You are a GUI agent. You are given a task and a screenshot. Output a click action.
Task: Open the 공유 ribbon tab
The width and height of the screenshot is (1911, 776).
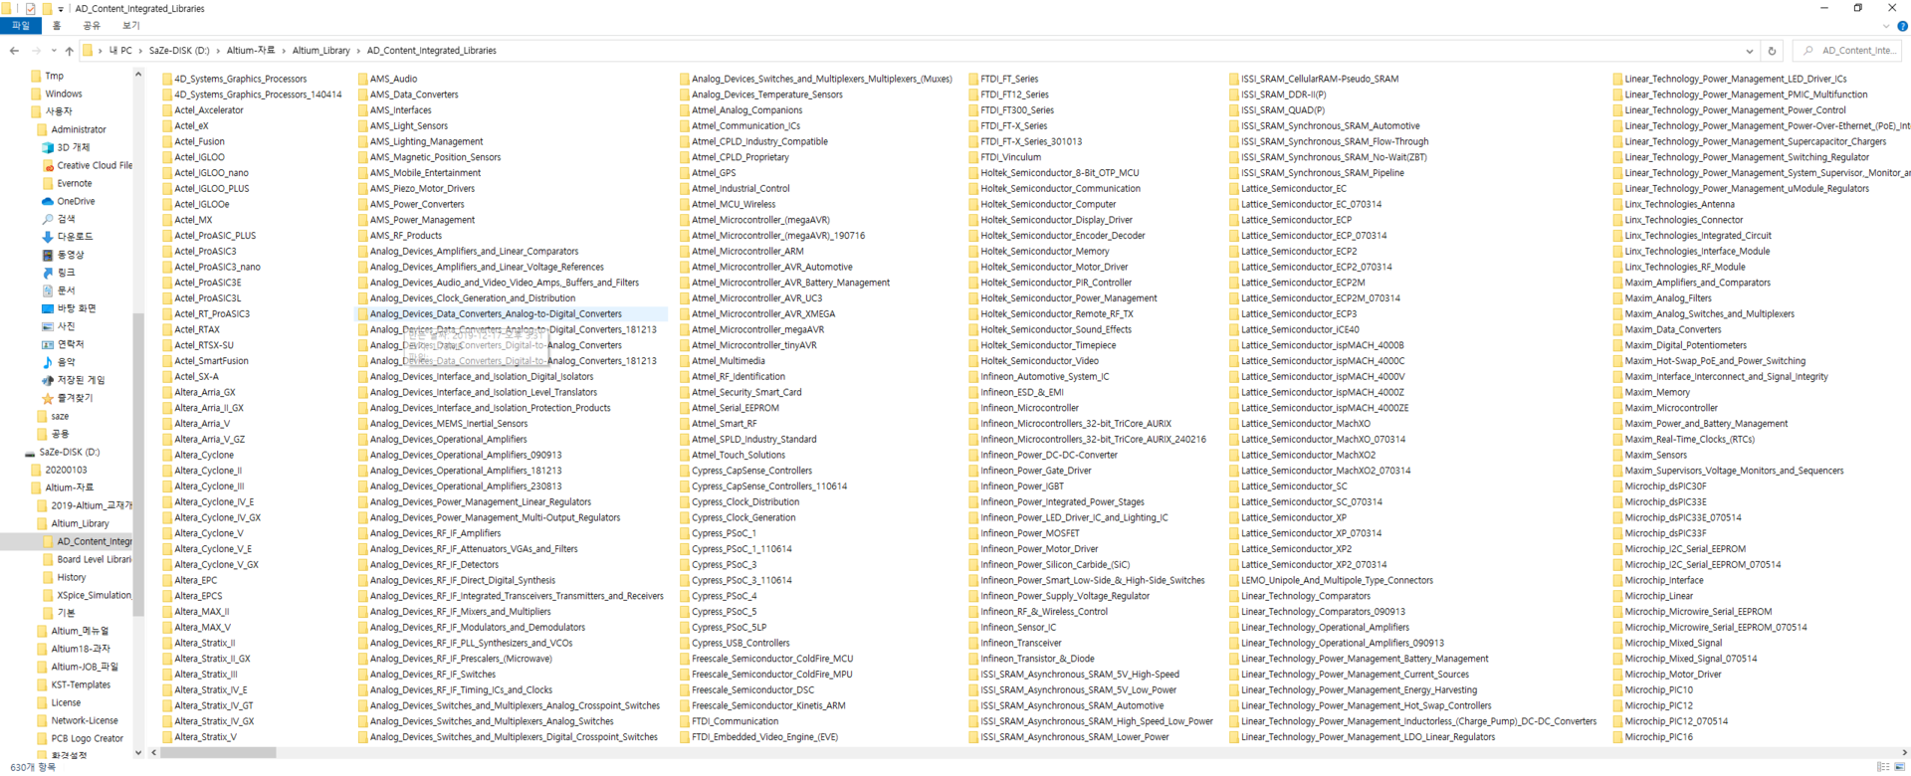[92, 26]
